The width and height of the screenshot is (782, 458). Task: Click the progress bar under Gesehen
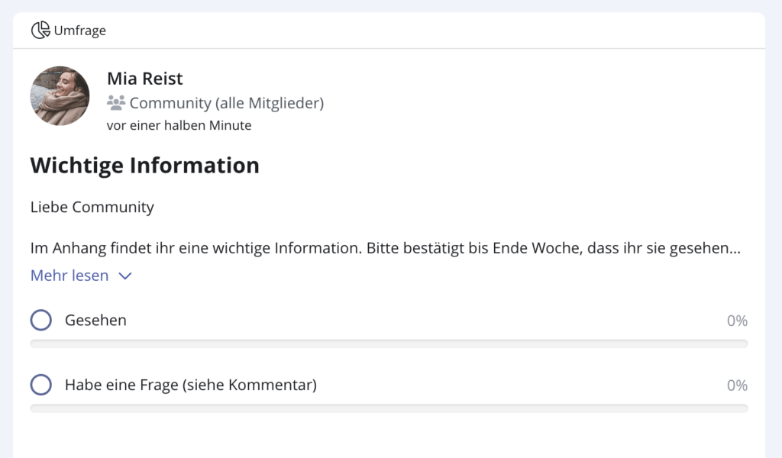point(389,343)
